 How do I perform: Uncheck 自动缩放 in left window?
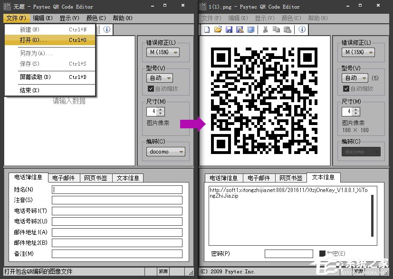point(151,88)
